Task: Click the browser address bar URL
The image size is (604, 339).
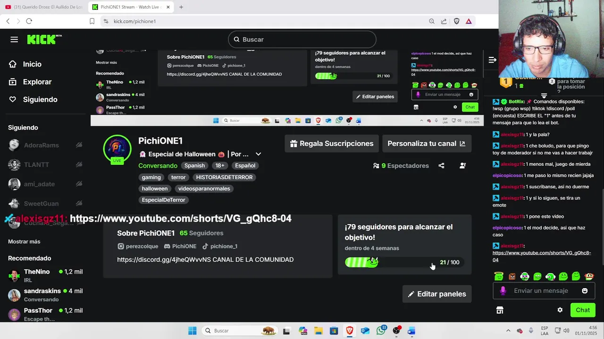Action: (x=134, y=21)
